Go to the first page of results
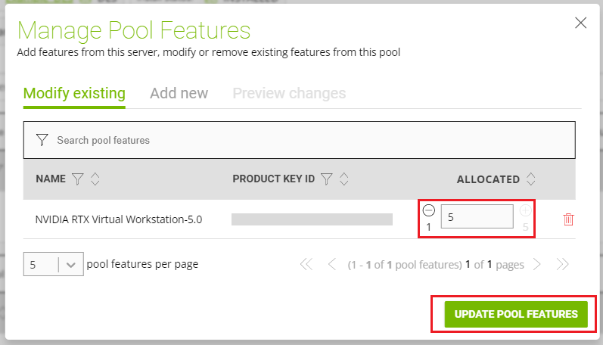This screenshot has width=603, height=345. [x=306, y=265]
